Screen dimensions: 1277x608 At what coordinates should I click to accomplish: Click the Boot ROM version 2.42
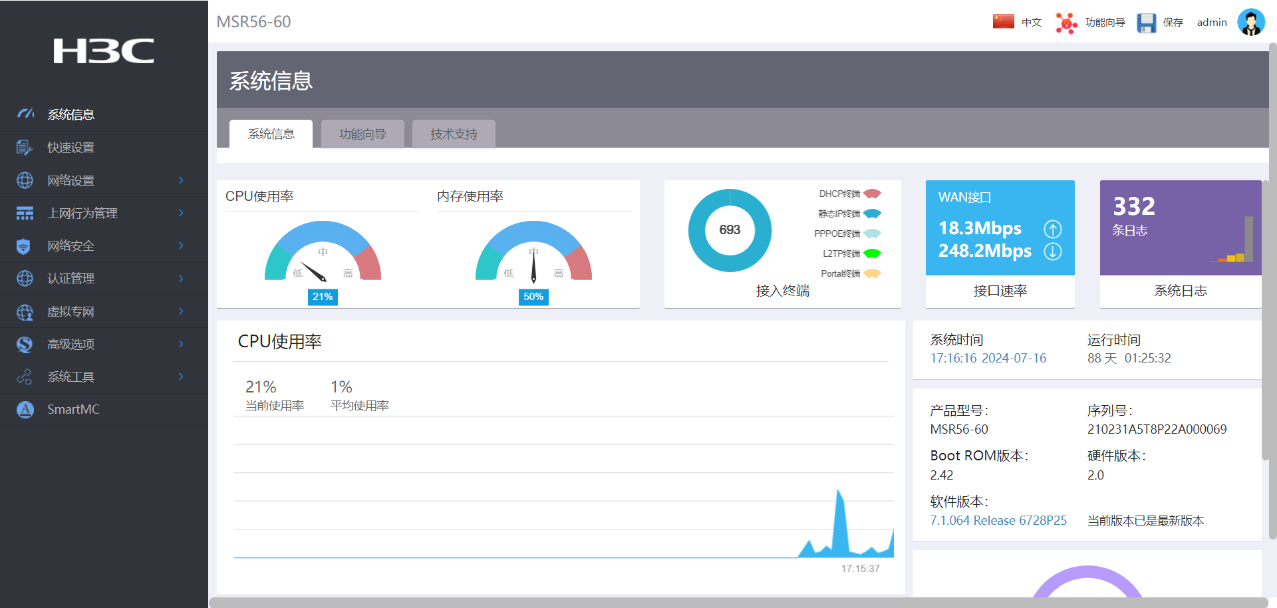[942, 475]
